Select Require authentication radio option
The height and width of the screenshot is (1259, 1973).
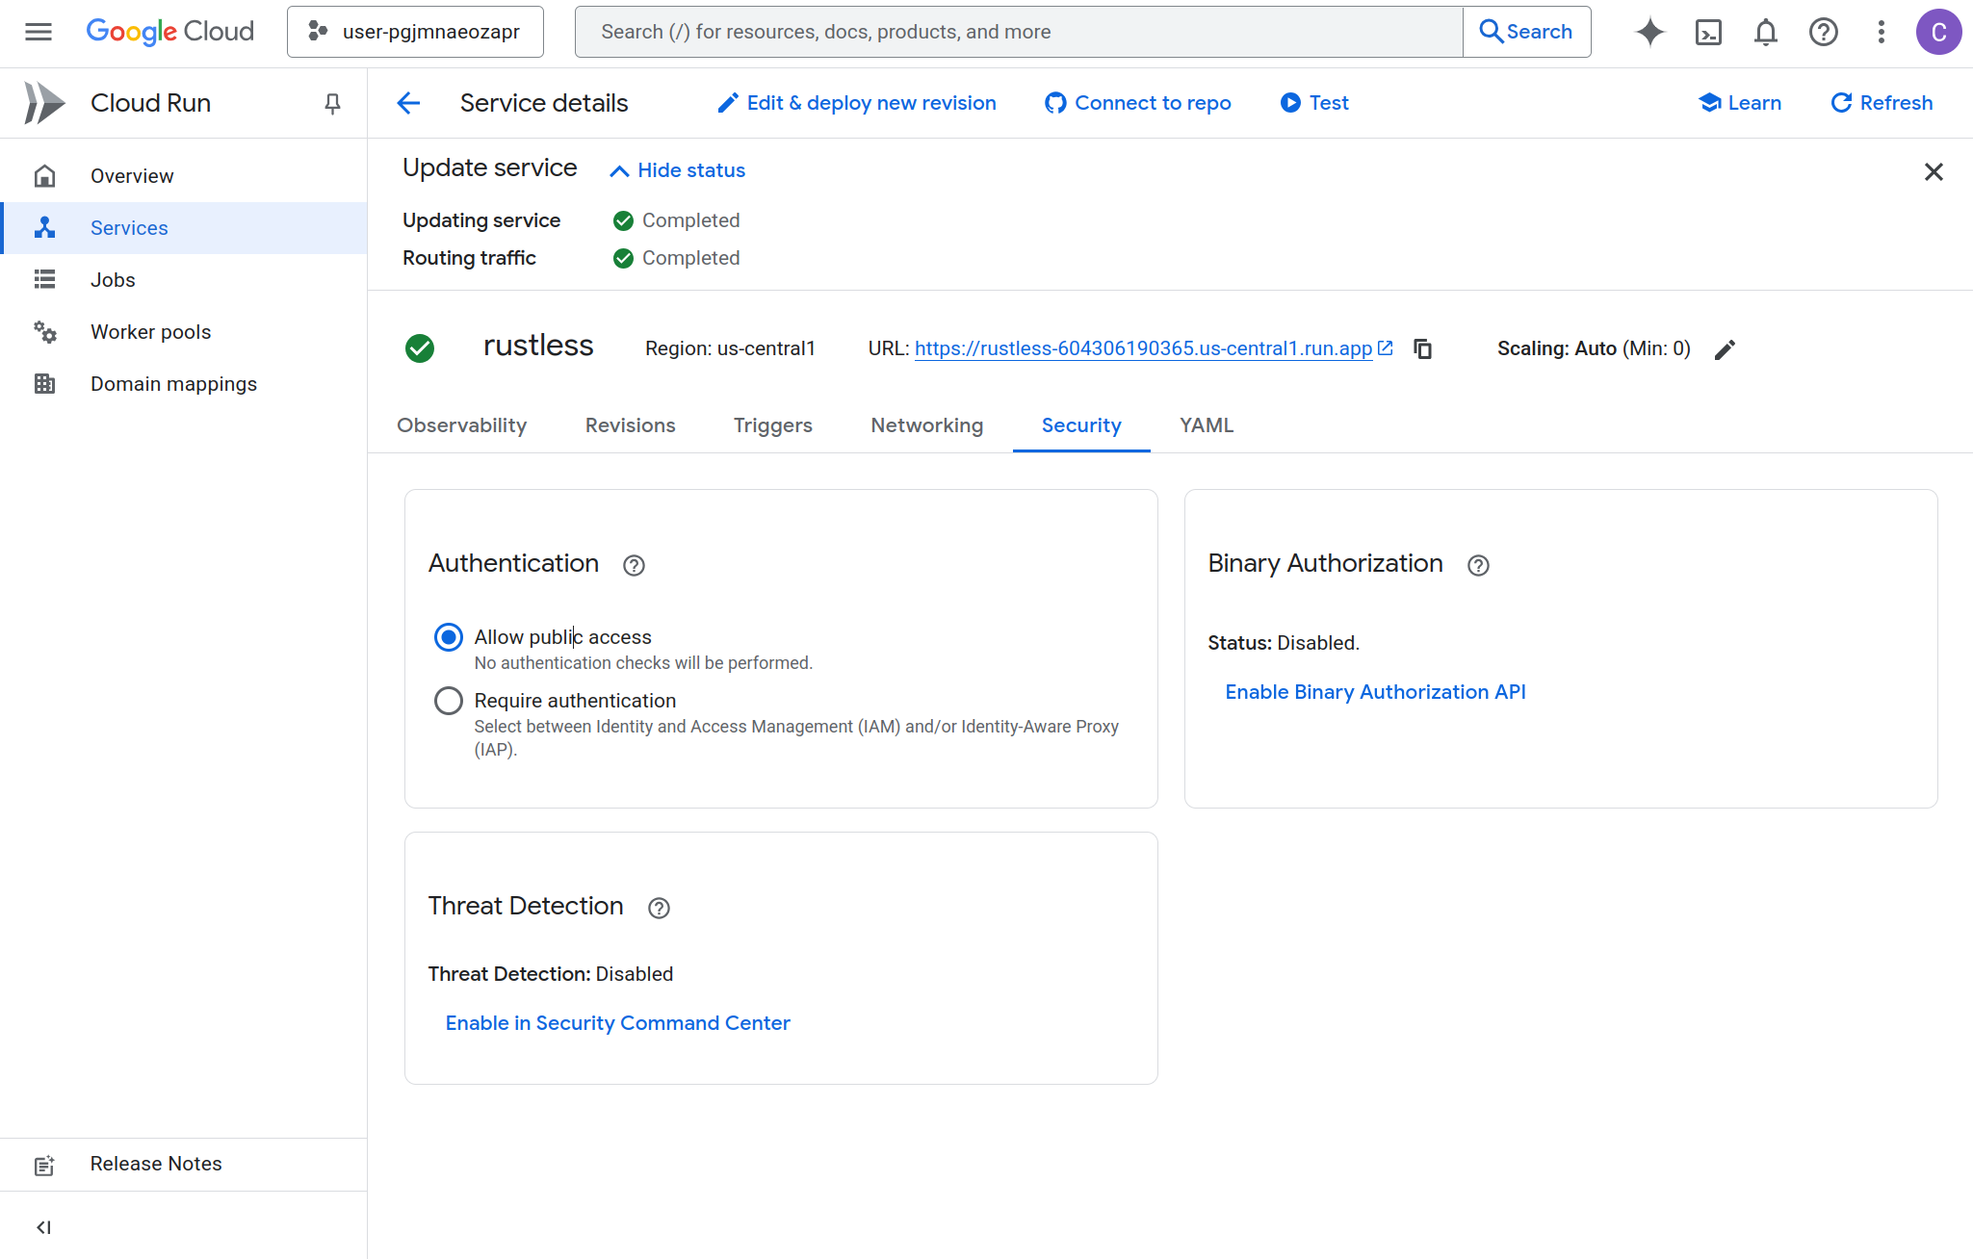coord(449,701)
